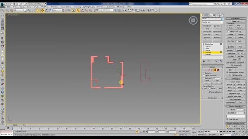Select SubObj preview selection radio button
The image size is (248, 139).
tap(210, 88)
